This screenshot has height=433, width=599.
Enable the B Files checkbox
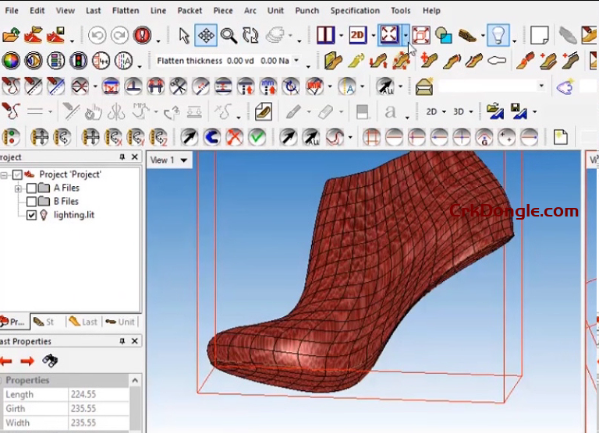(x=31, y=202)
